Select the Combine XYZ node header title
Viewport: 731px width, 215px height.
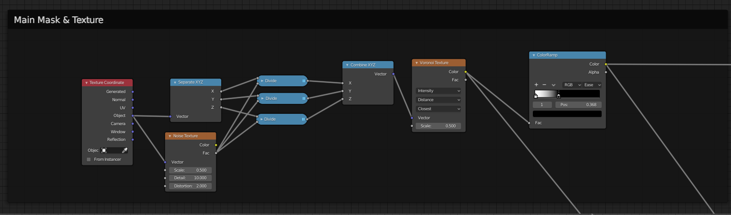(363, 65)
